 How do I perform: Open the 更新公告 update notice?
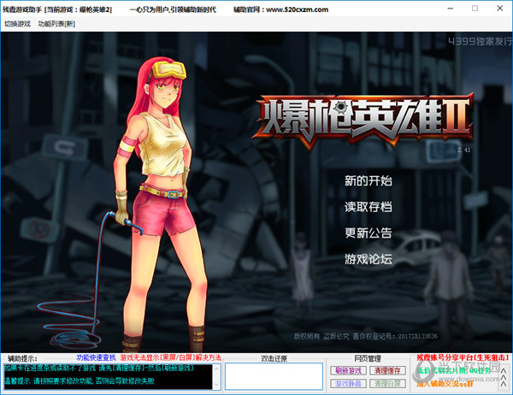[369, 233]
